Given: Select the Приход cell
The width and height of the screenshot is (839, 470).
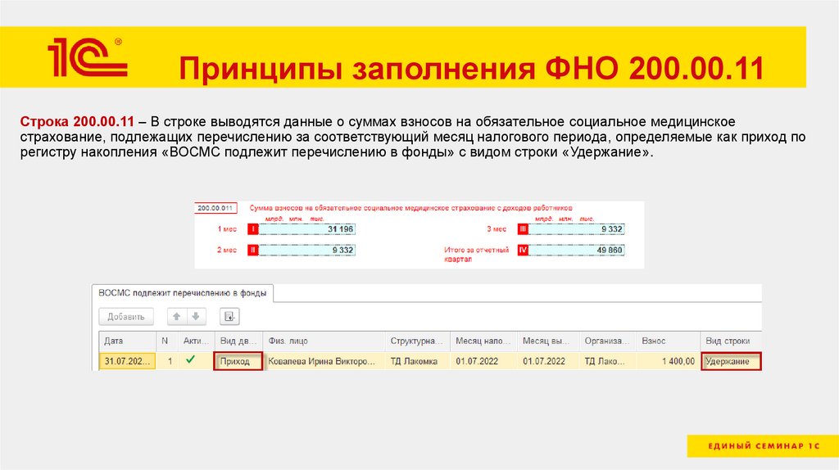Looking at the screenshot, I should (x=238, y=361).
